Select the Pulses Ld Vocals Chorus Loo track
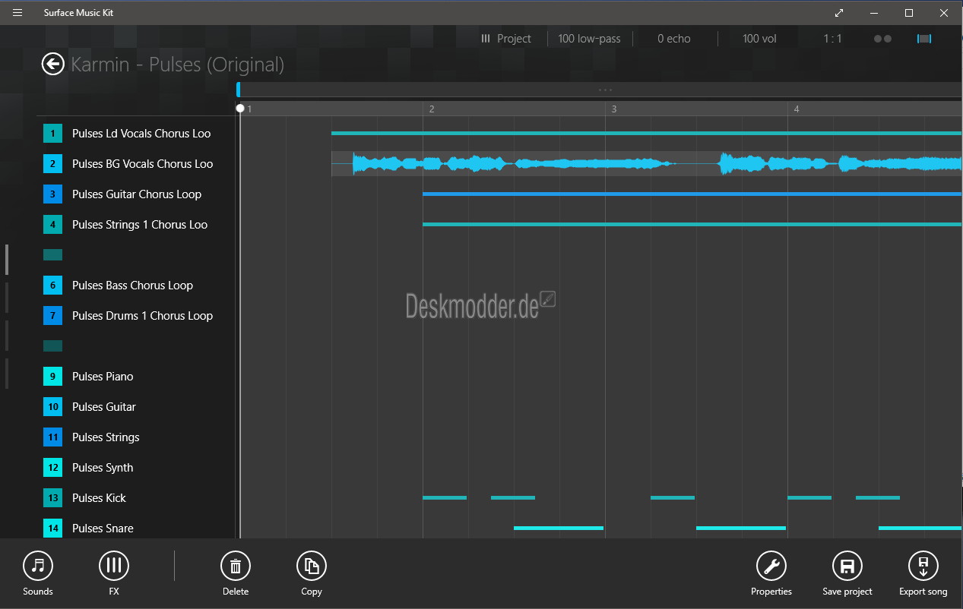Screen dimensions: 963x609 coord(141,134)
